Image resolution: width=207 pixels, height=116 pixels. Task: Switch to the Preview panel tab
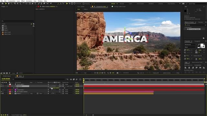click(x=201, y=22)
